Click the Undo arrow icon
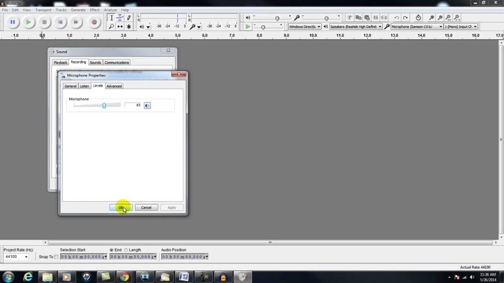The height and width of the screenshot is (283, 504). (397, 18)
